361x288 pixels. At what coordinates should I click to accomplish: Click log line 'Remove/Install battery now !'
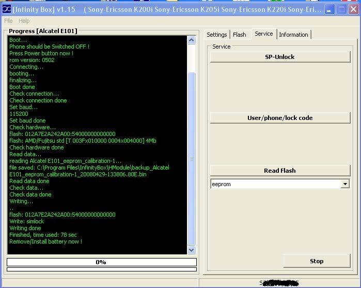click(45, 241)
